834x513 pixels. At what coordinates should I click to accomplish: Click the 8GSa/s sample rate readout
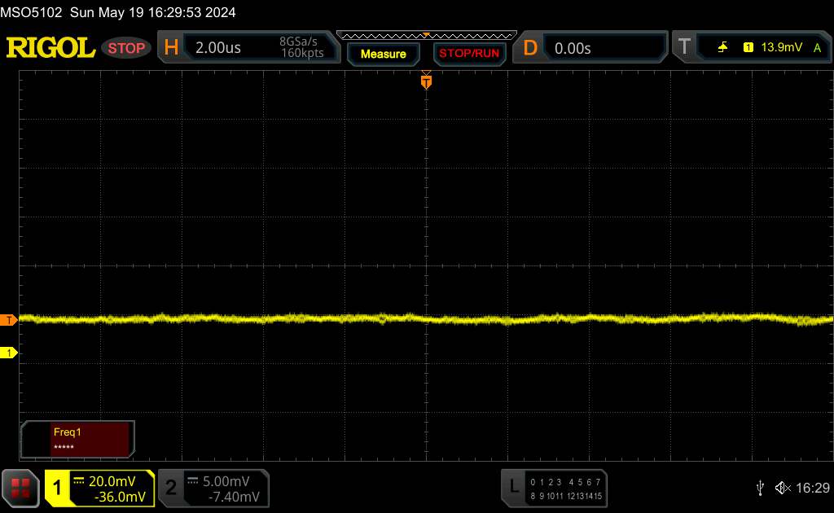[x=298, y=42]
